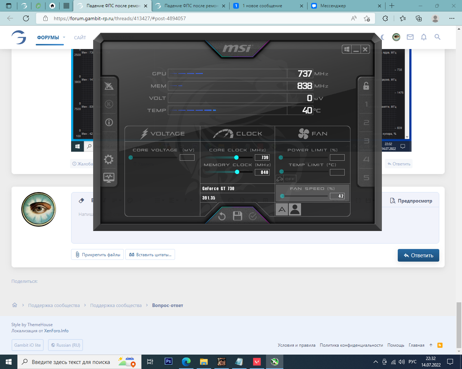Image resolution: width=462 pixels, height=369 pixels.
Task: Select profile slot 1 in Afterburner
Action: 366,104
